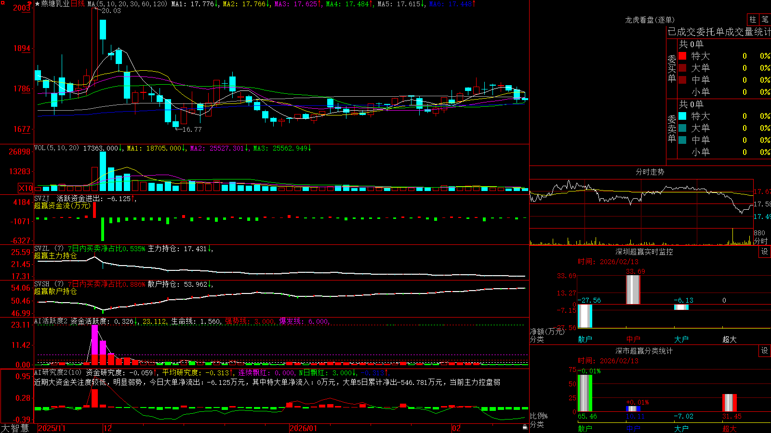Toggle the 柱 bar-view button
Screen dimensions: 771x433
753,20
